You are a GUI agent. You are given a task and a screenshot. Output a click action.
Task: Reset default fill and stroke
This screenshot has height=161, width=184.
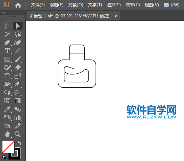coord(4,157)
